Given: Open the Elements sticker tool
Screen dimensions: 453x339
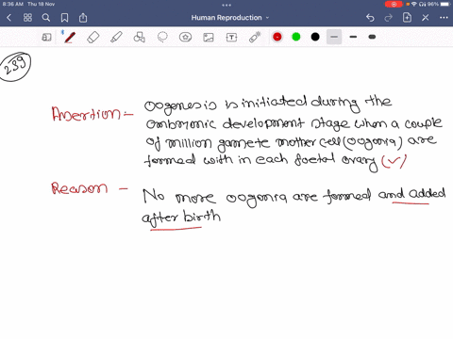Looking at the screenshot, I should pos(185,38).
